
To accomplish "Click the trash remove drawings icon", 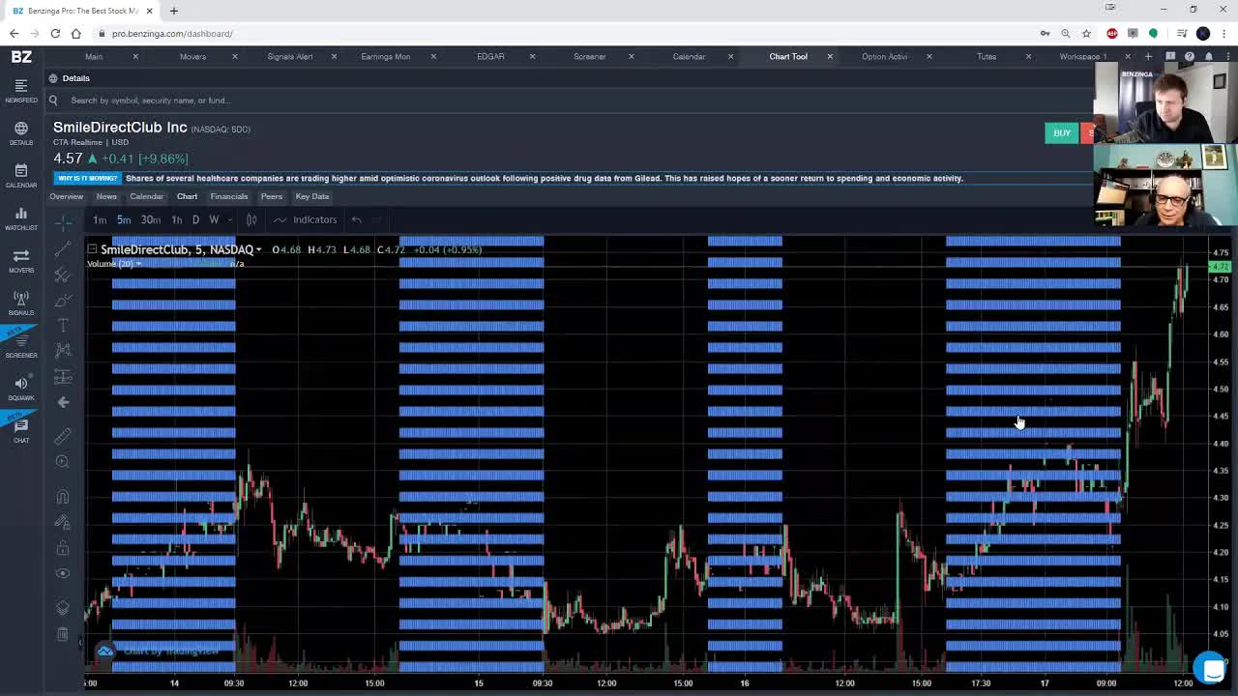I will 63,634.
